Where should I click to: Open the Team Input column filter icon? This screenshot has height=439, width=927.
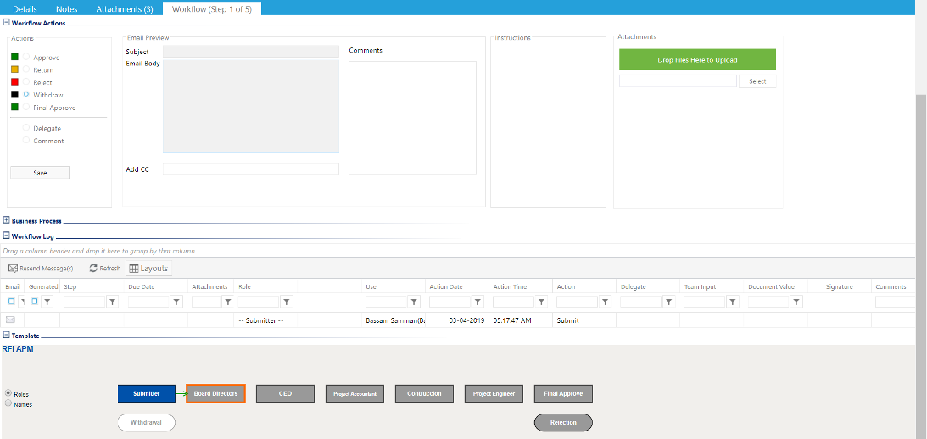(733, 302)
